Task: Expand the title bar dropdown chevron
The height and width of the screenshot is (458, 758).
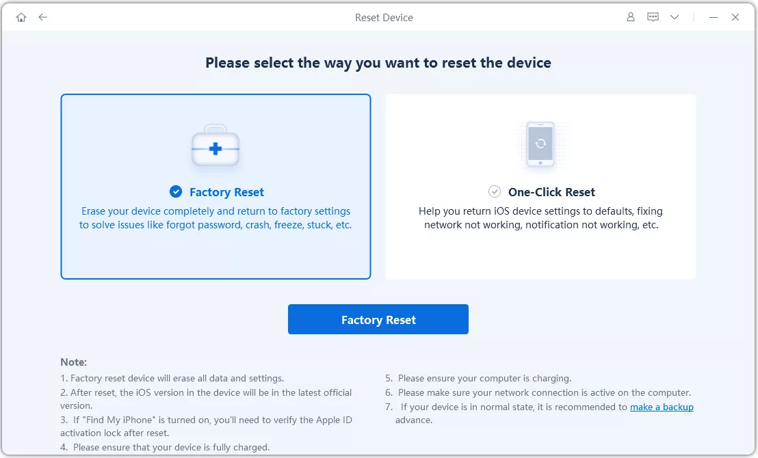Action: [x=675, y=17]
